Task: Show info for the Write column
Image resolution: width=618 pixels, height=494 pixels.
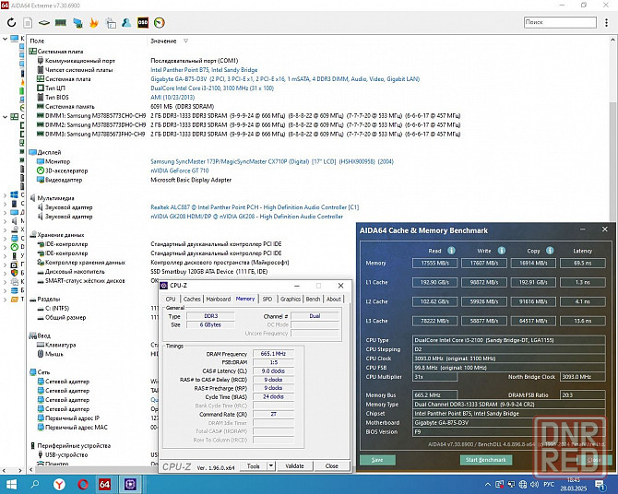Action: (502, 250)
